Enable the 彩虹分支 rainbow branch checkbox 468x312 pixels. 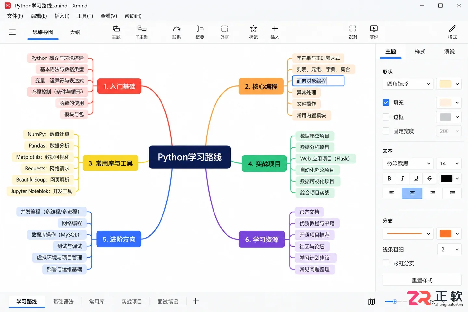click(386, 263)
